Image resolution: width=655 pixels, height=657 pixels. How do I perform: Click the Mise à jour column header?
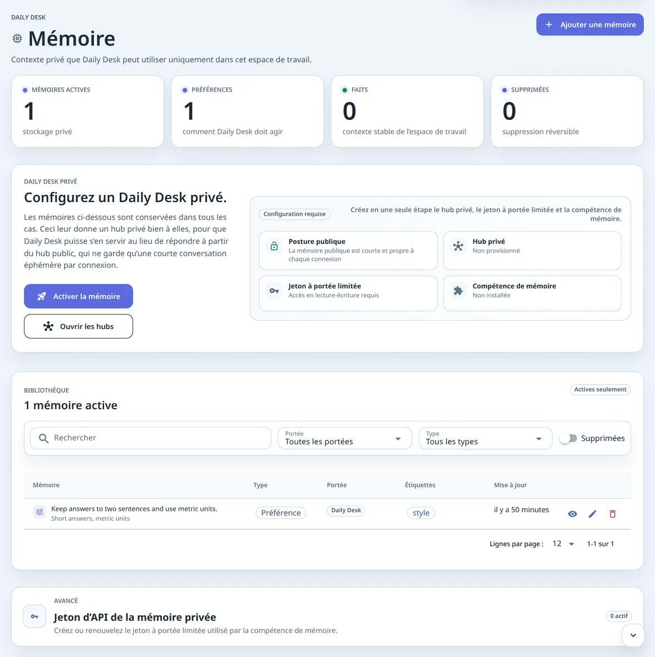(510, 485)
